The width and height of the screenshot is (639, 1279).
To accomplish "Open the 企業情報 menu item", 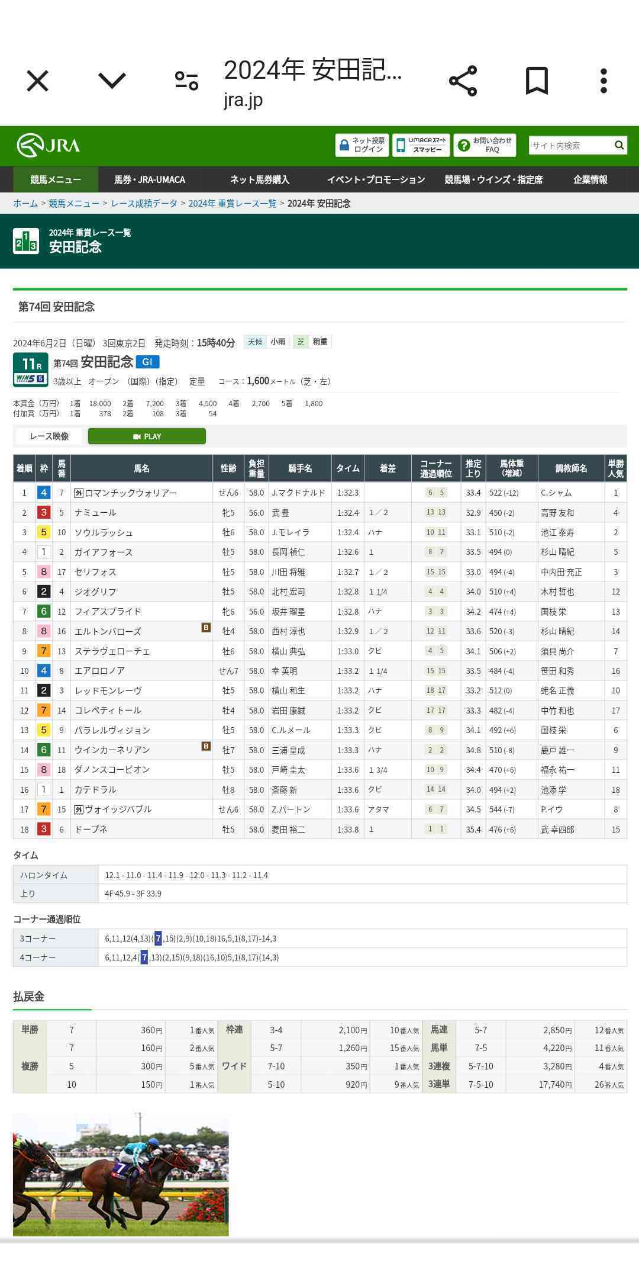I will tap(590, 179).
